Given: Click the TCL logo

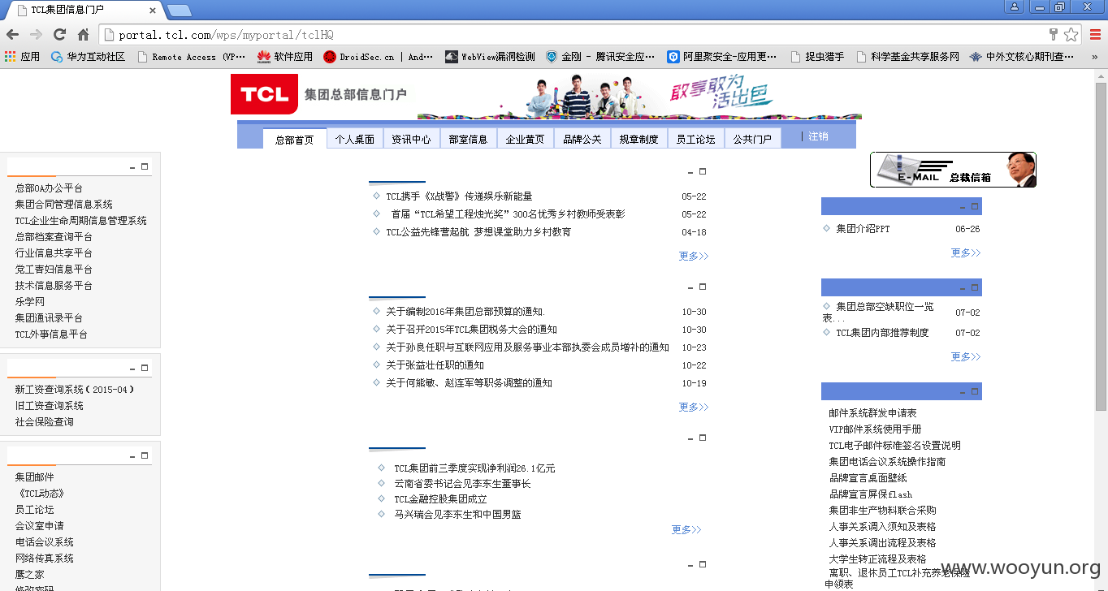Looking at the screenshot, I should click(x=264, y=94).
